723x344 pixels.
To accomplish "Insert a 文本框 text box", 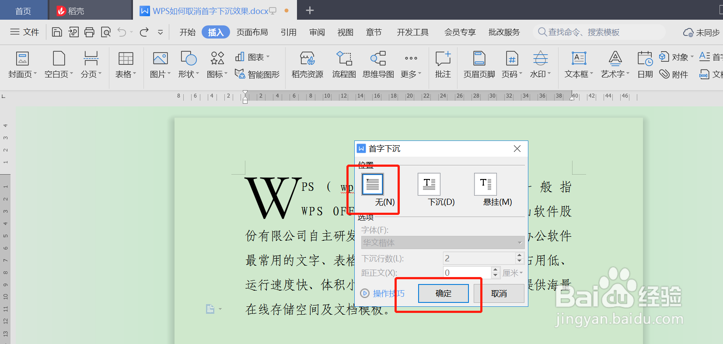I will coord(579,65).
